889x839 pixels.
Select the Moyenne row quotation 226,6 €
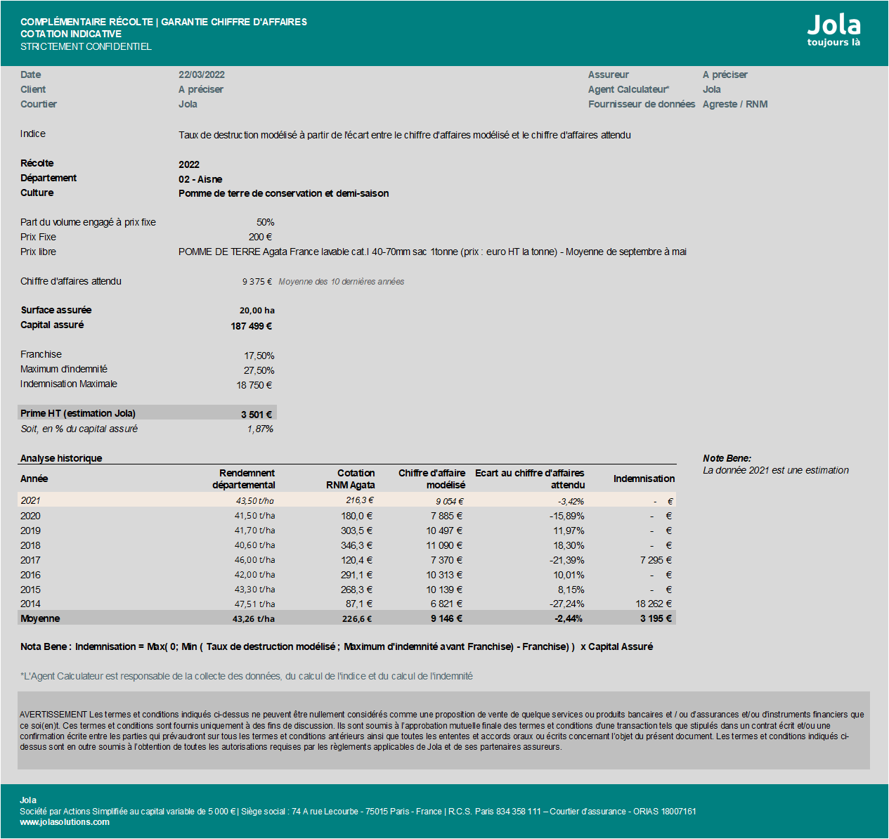(x=357, y=619)
